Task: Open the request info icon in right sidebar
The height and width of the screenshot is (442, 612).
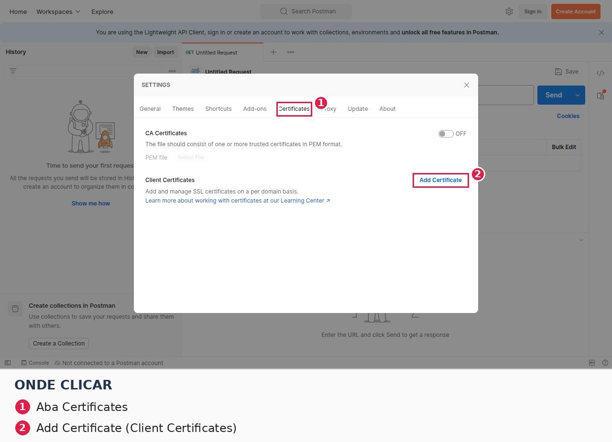Action: (601, 96)
